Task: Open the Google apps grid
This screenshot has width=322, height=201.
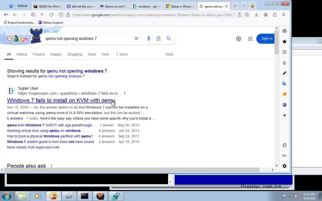Action: (250, 39)
